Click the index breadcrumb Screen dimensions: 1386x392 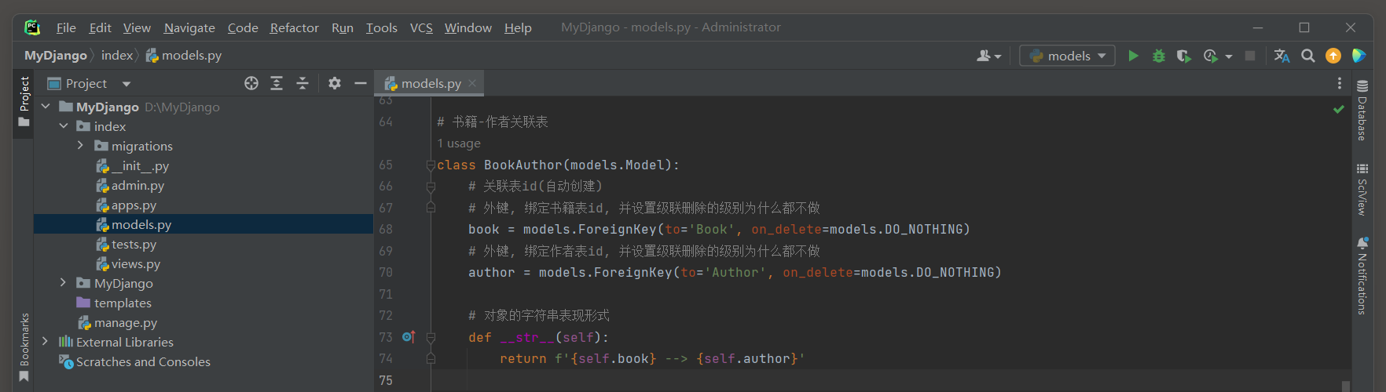[x=117, y=56]
